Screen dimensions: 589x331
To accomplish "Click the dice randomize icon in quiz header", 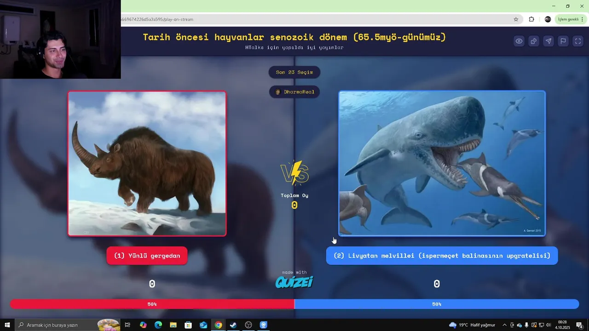I will tap(534, 41).
